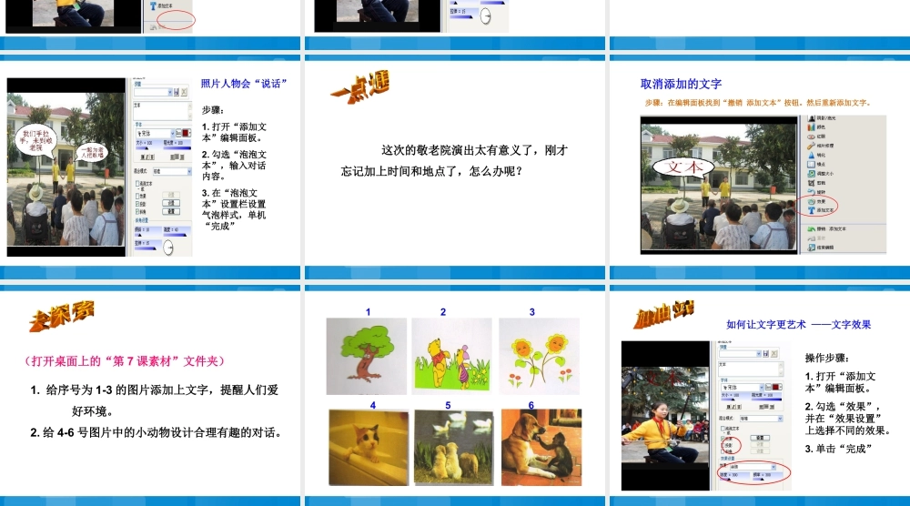Screen dimensions: 910x506
Task: Open the font dropdown in the 文字效果 panel
Action: click(x=761, y=387)
